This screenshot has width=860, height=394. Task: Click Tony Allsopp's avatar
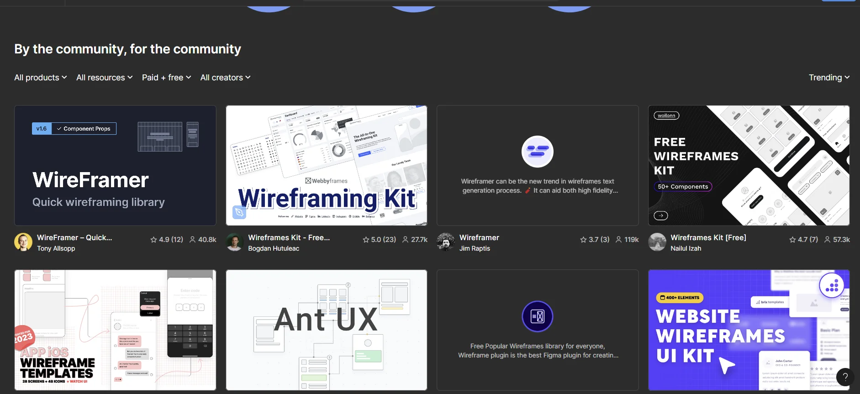tap(23, 242)
